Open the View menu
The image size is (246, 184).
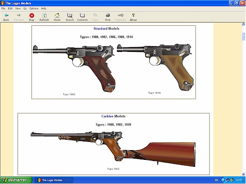(x=18, y=9)
